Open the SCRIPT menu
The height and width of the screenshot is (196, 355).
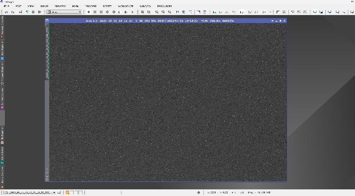tap(107, 6)
